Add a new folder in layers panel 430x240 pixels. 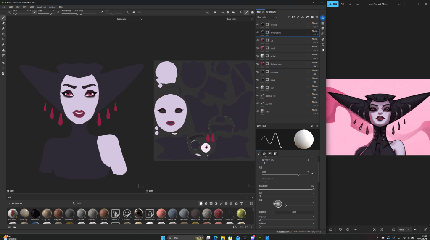pyautogui.click(x=312, y=17)
